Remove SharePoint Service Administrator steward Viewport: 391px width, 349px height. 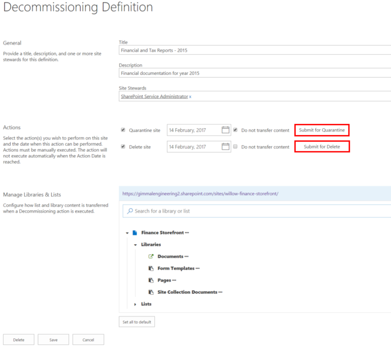190,97
